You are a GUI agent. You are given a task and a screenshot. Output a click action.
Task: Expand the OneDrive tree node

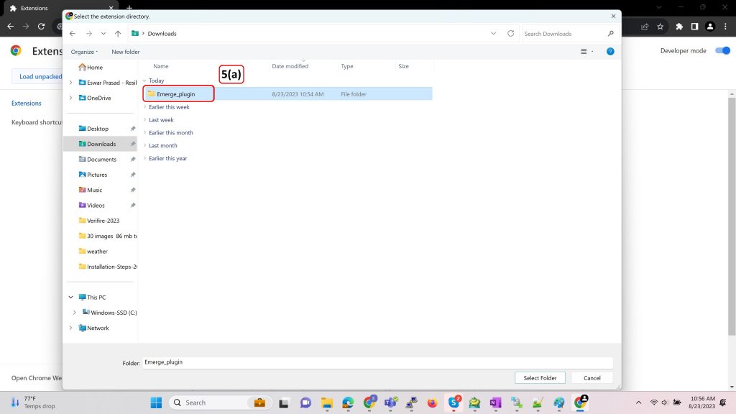(x=71, y=98)
